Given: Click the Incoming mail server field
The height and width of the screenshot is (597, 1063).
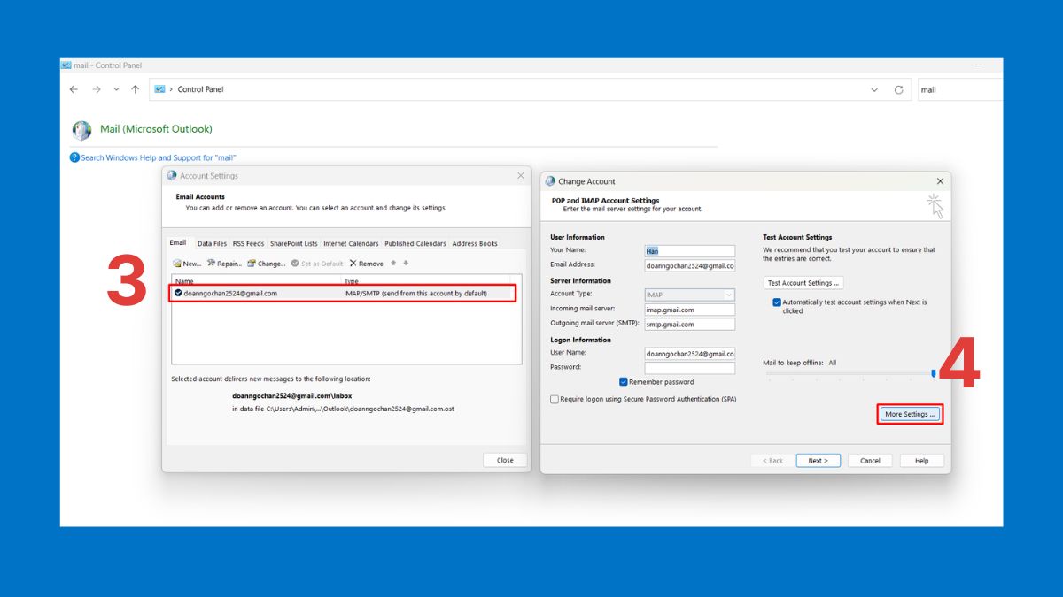Looking at the screenshot, I should (x=690, y=310).
